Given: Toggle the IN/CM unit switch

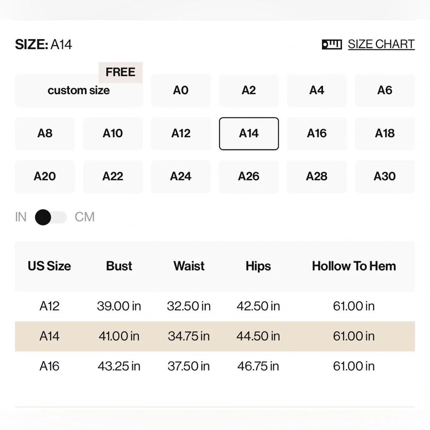Looking at the screenshot, I should [x=51, y=217].
